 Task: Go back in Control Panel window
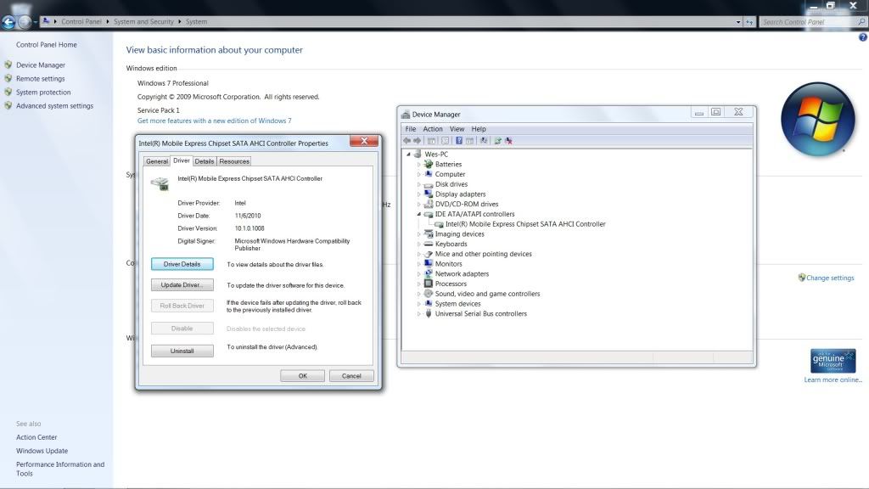point(8,22)
